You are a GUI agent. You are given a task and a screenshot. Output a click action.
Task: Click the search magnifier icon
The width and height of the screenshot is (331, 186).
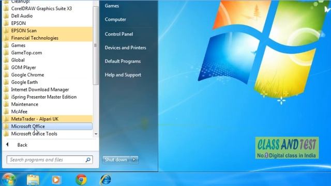pos(88,160)
